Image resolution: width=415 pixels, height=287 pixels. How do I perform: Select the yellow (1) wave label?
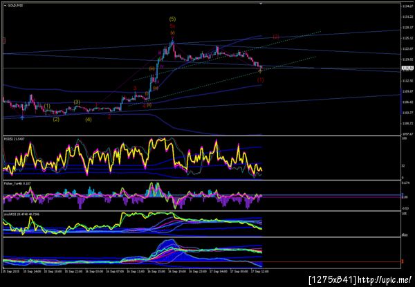pyautogui.click(x=47, y=106)
